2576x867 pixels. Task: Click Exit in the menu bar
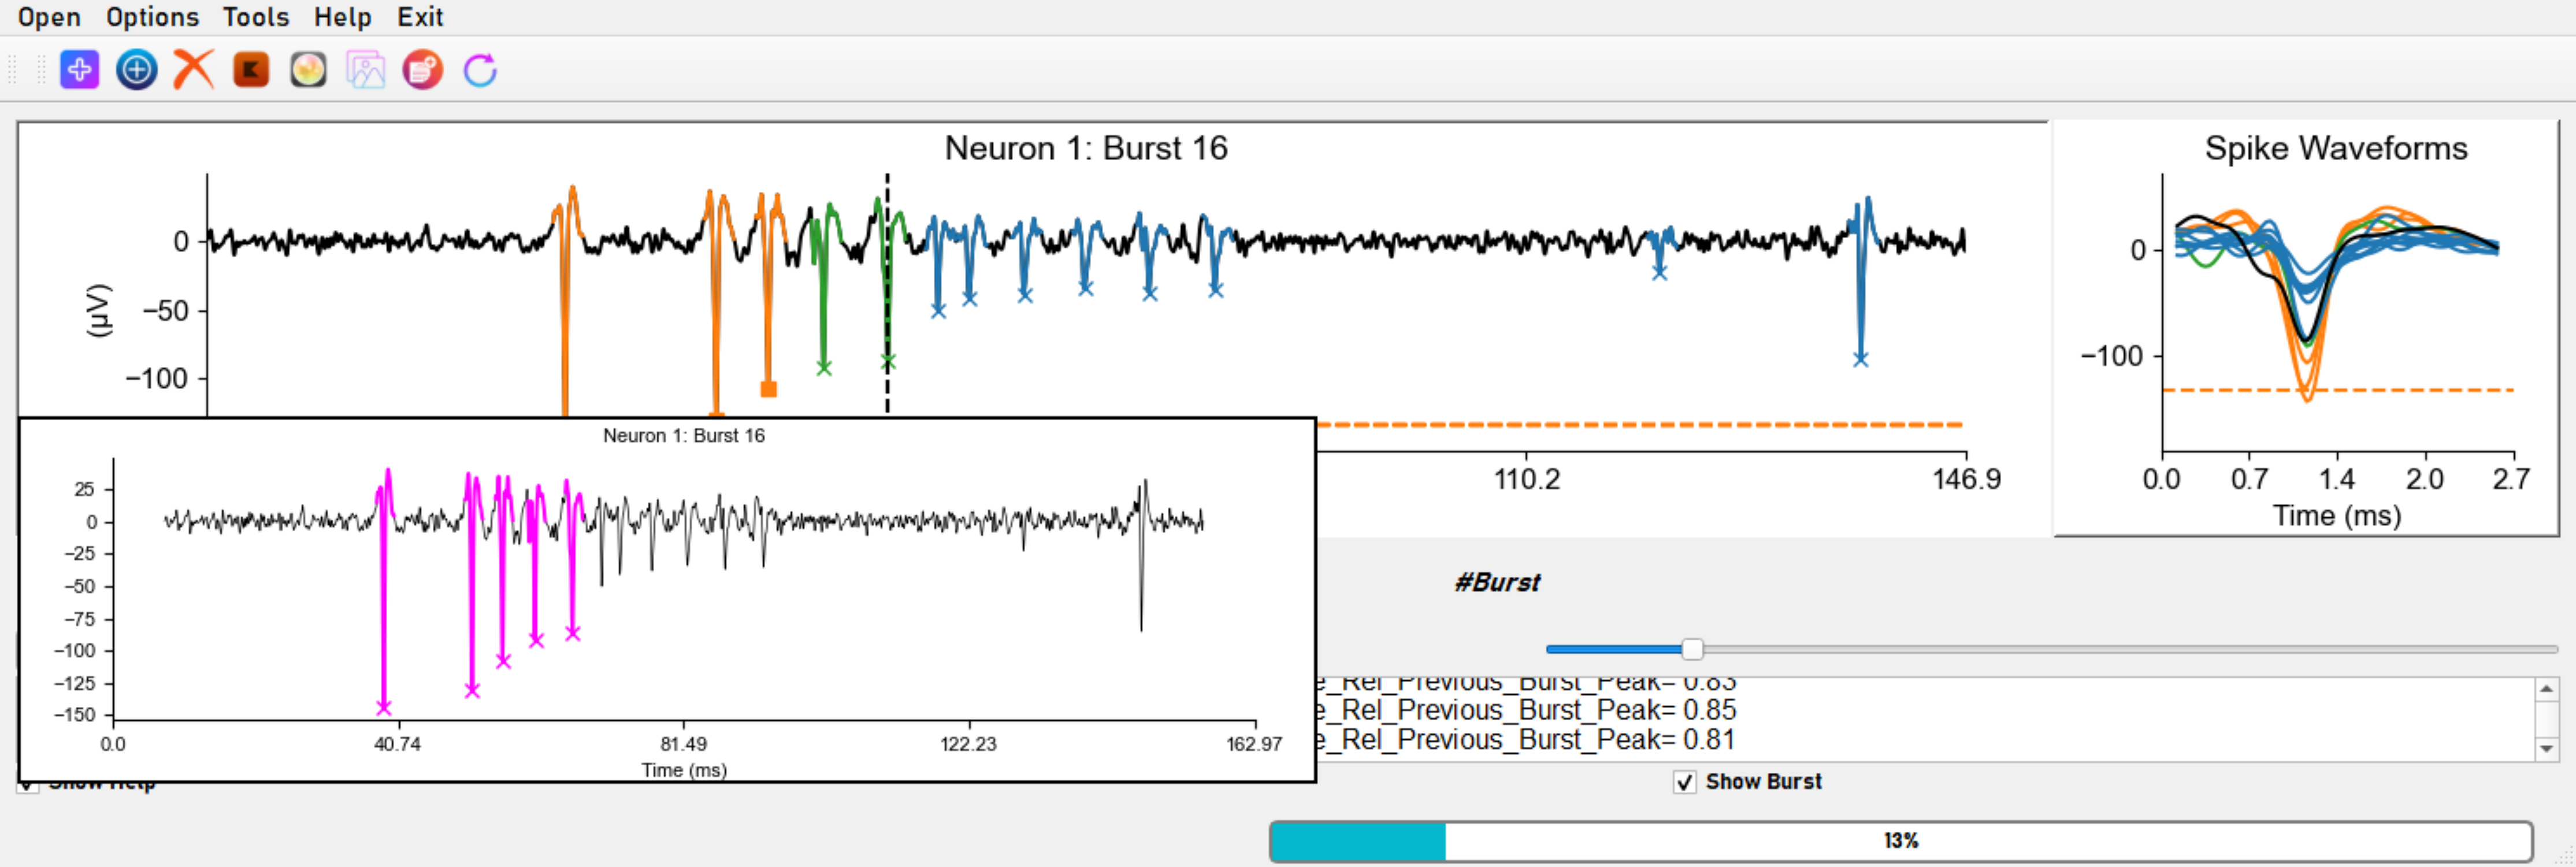(x=420, y=17)
